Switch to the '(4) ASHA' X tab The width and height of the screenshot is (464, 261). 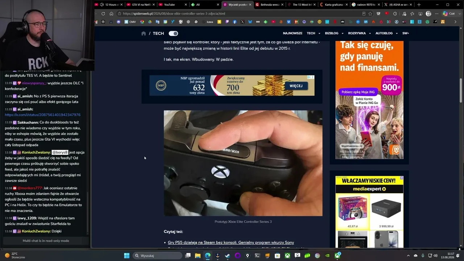click(x=397, y=5)
